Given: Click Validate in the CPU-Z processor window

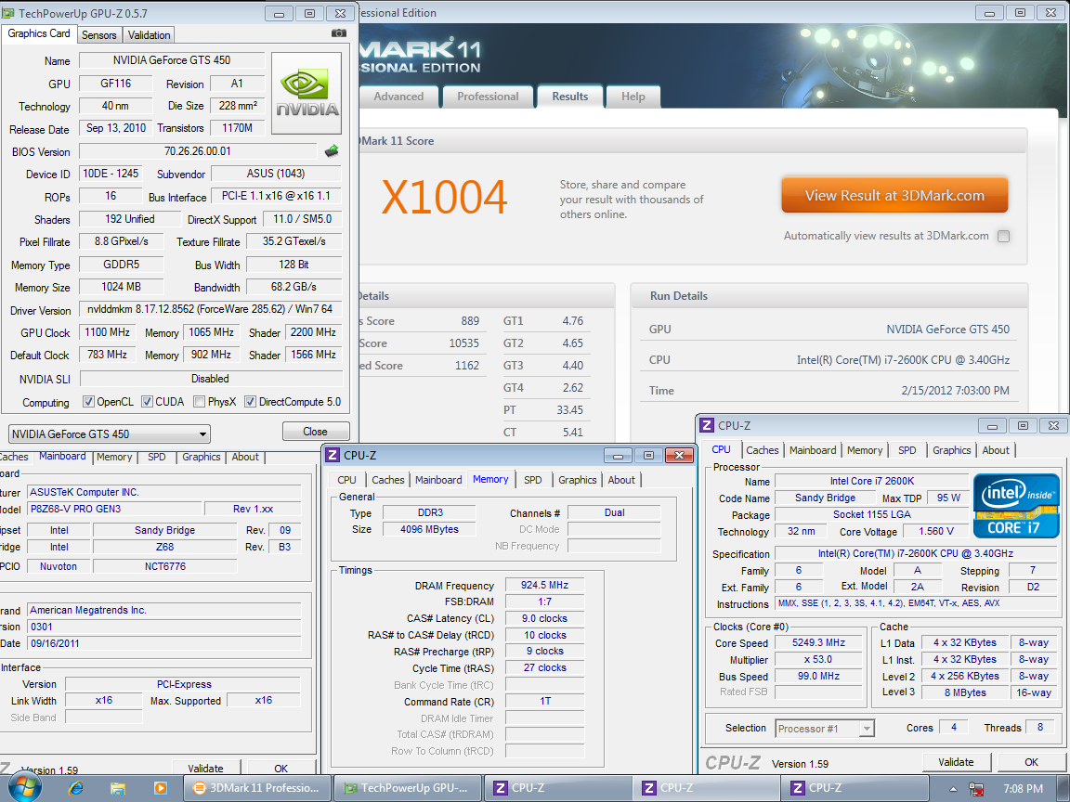Looking at the screenshot, I should [956, 762].
